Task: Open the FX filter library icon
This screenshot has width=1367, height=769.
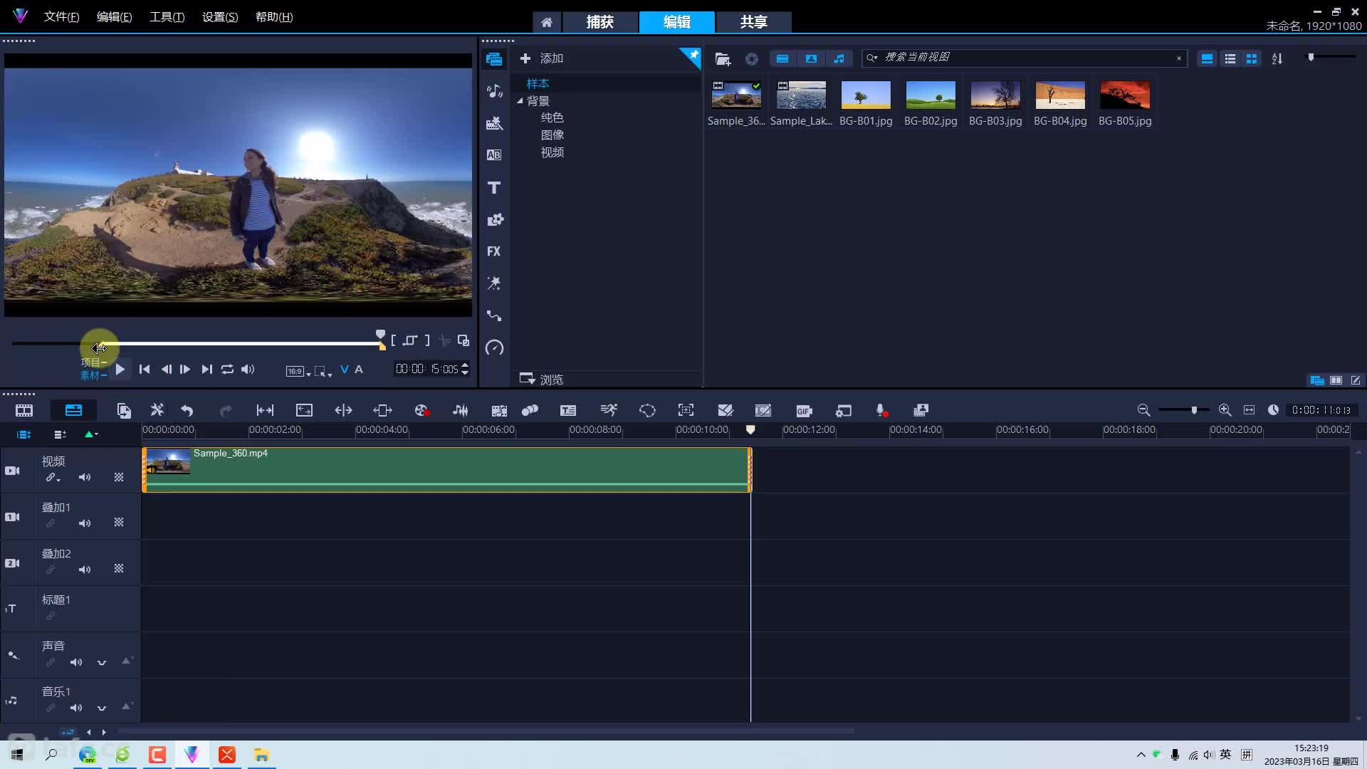Action: pyautogui.click(x=494, y=251)
